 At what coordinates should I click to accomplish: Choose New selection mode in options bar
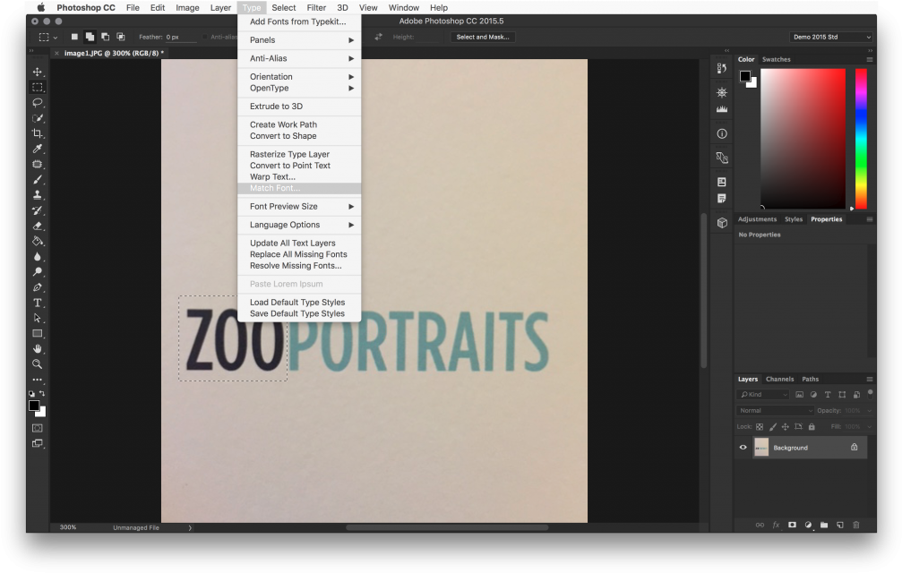click(74, 37)
